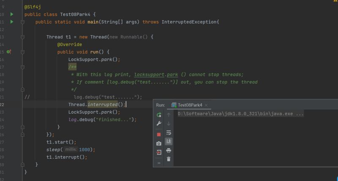Collapse the Javadoc comment fold marker at /**
Viewport: 338px width, 181px height.
tap(22, 67)
